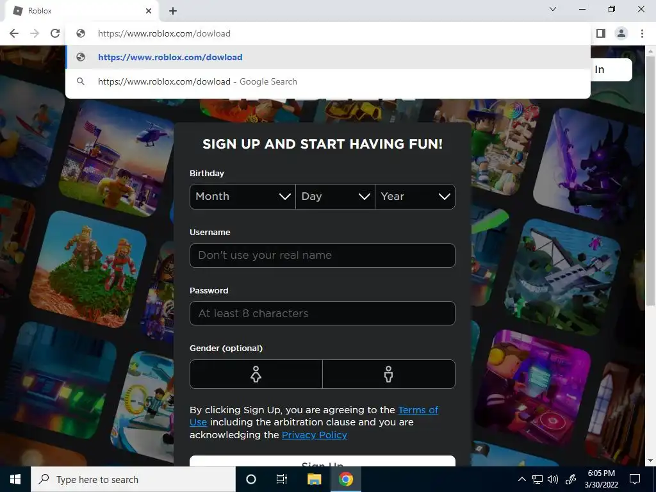Screen dimensions: 656x492
Task: Click the Chrome icon on the taskbar
Action: tap(345, 479)
